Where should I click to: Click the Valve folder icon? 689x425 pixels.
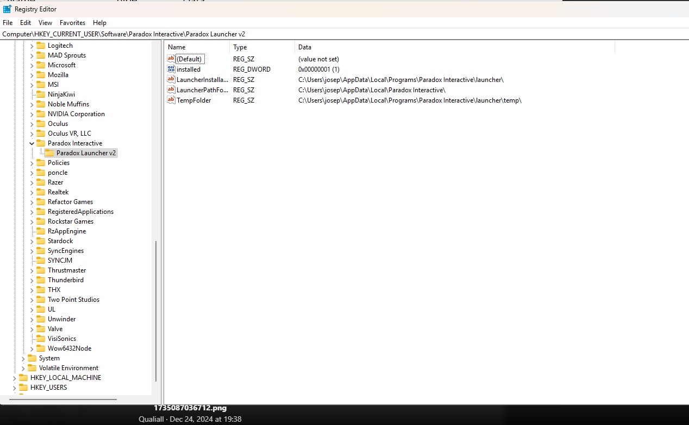pos(41,329)
